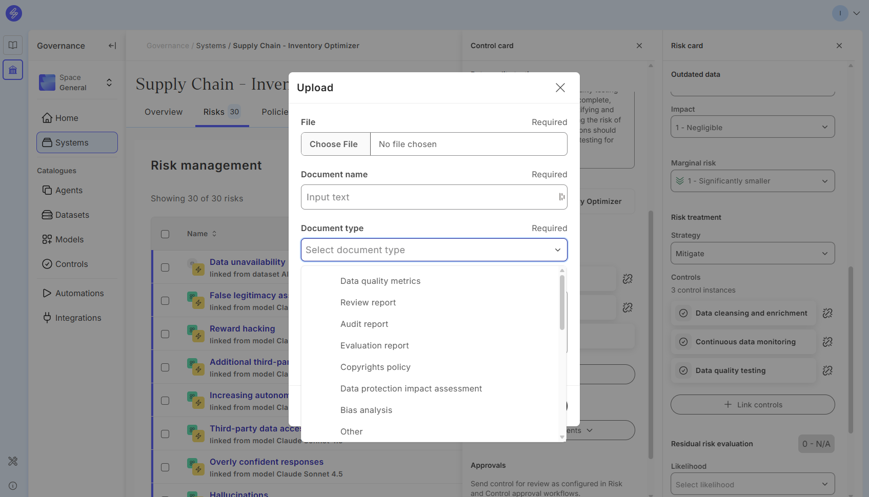Viewport: 869px width, 497px height.
Task: Click the governance building icon in left rail
Action: click(13, 70)
